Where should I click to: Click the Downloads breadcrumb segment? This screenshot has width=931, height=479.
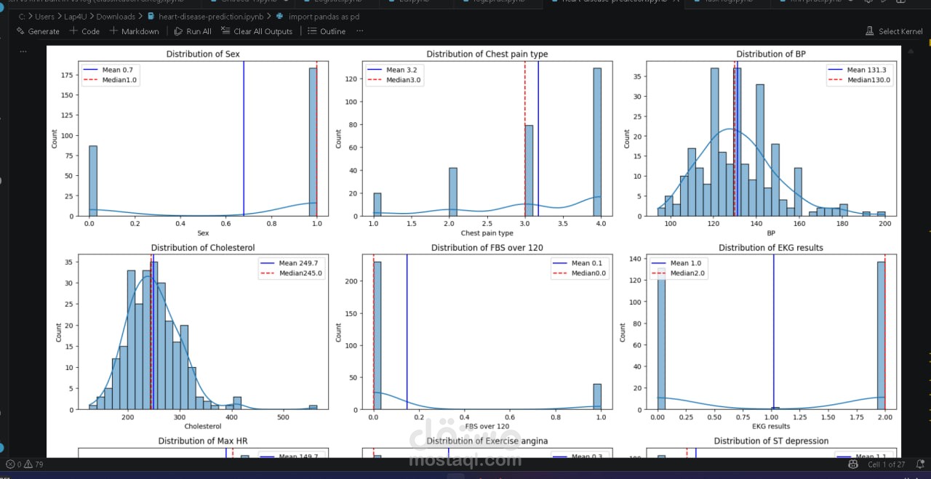pyautogui.click(x=115, y=16)
